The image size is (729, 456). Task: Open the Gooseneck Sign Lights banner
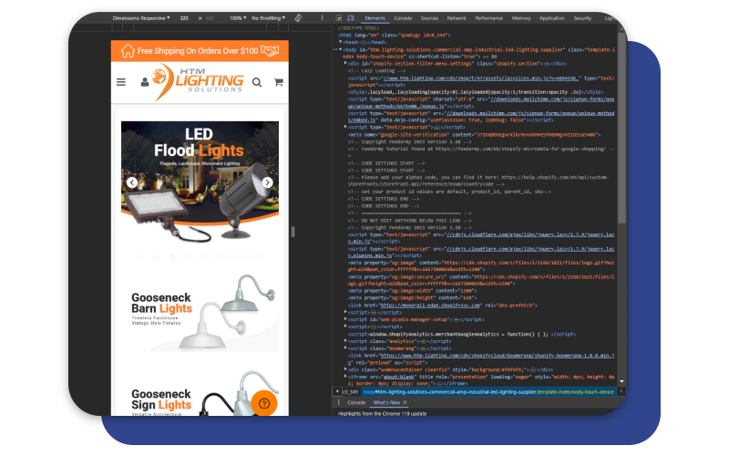tap(200, 393)
